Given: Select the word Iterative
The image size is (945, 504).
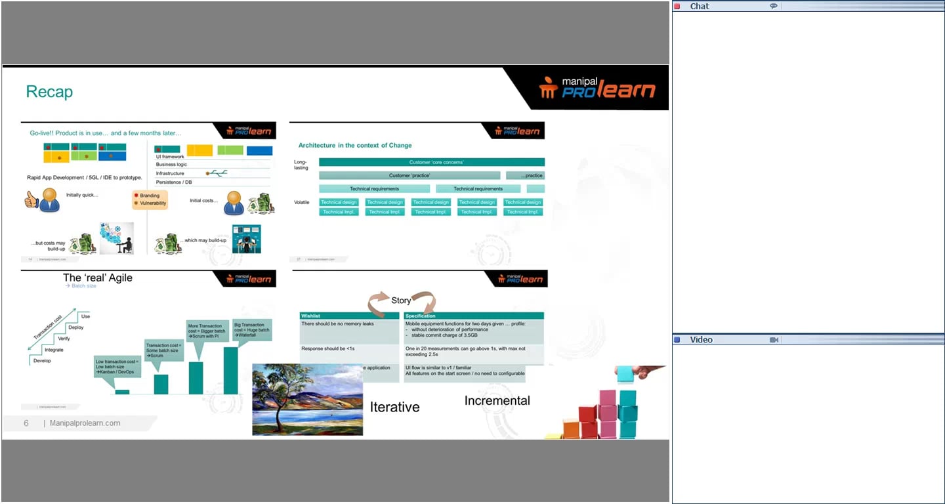Looking at the screenshot, I should click(x=394, y=407).
